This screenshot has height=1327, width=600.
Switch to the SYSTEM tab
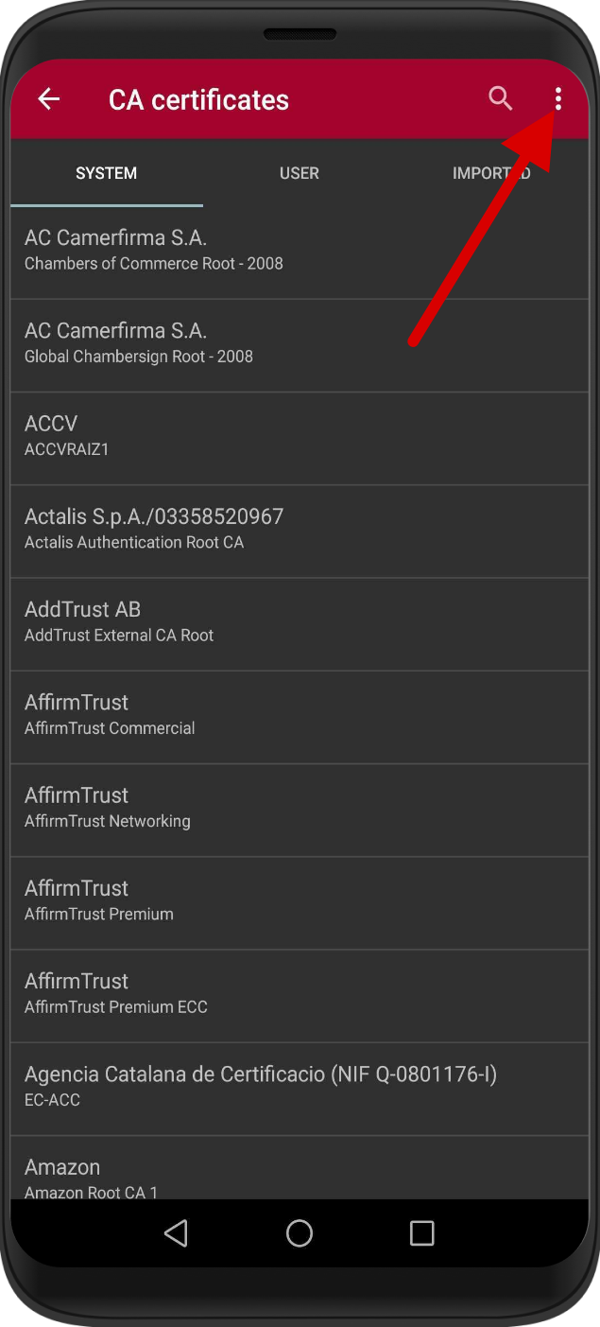pyautogui.click(x=107, y=173)
